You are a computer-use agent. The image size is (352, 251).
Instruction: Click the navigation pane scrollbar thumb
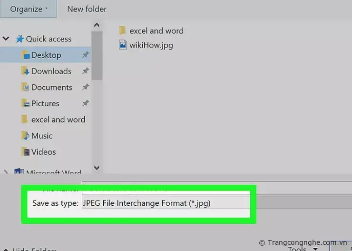tap(97, 55)
